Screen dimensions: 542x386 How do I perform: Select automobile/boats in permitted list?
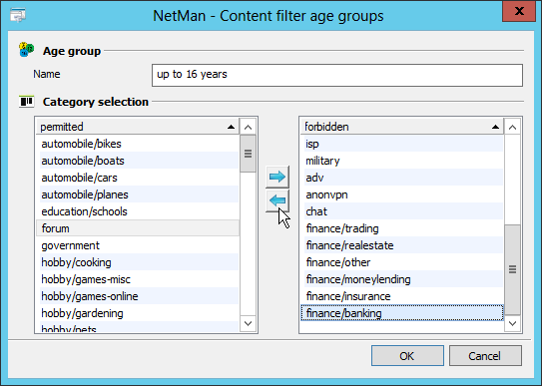pyautogui.click(x=138, y=161)
